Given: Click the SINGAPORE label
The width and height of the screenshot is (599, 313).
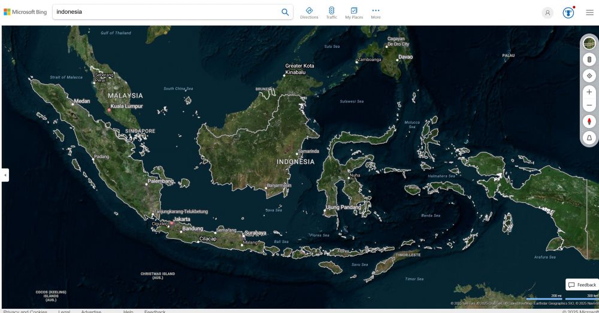Looking at the screenshot, I should coord(140,131).
